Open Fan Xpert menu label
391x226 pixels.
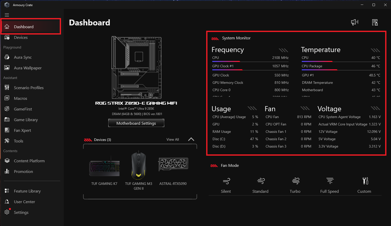click(23, 130)
